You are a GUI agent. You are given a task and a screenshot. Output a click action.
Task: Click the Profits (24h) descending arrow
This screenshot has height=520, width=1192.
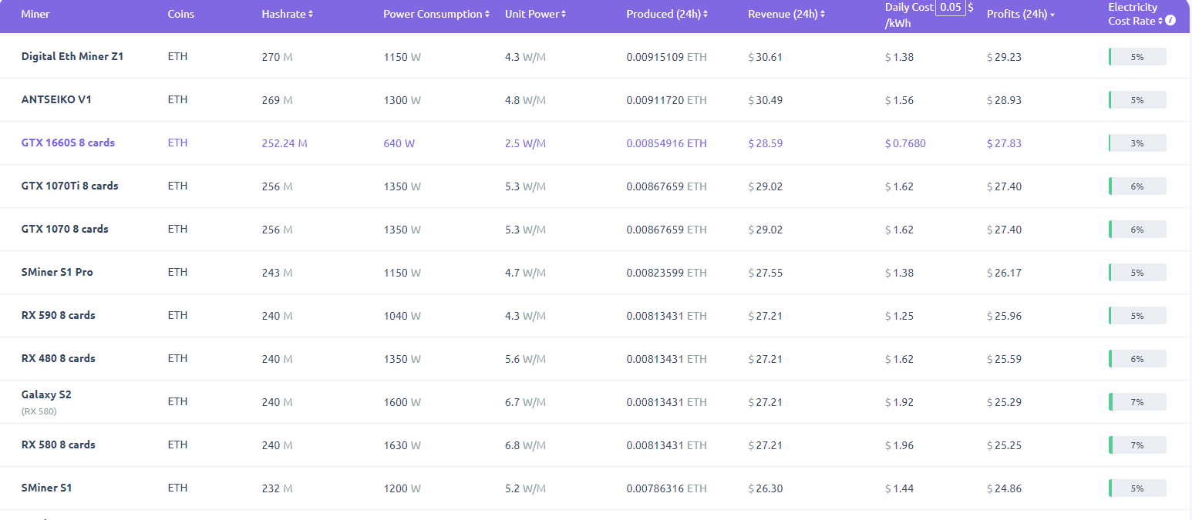[1052, 15]
